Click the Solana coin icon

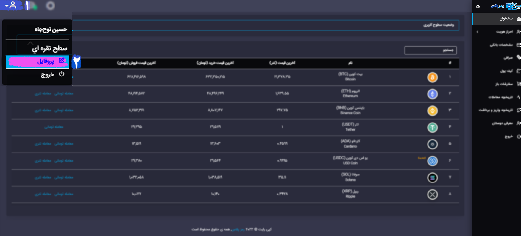432,178
